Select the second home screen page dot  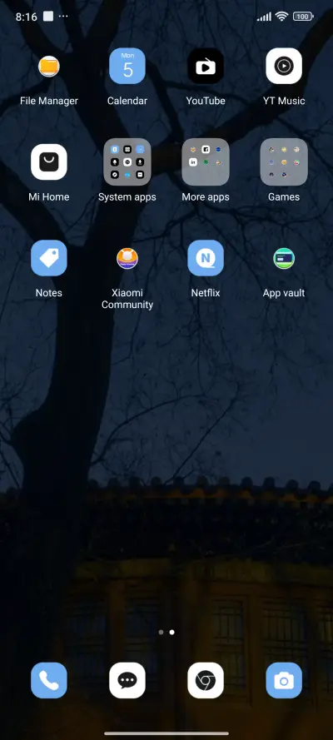tap(172, 632)
